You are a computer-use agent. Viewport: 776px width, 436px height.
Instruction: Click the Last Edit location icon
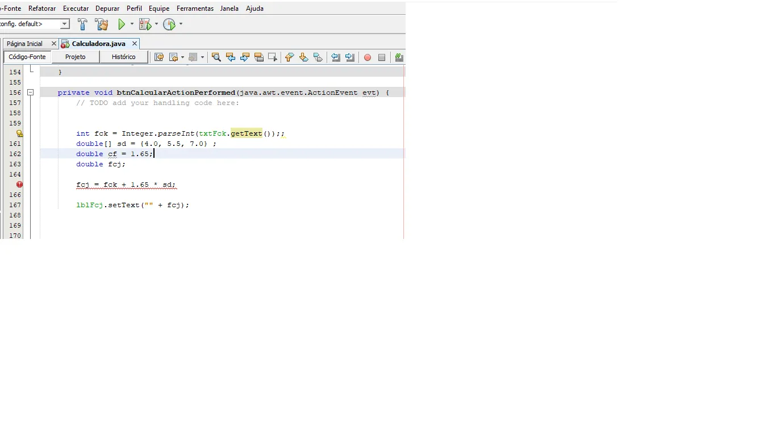coord(159,57)
